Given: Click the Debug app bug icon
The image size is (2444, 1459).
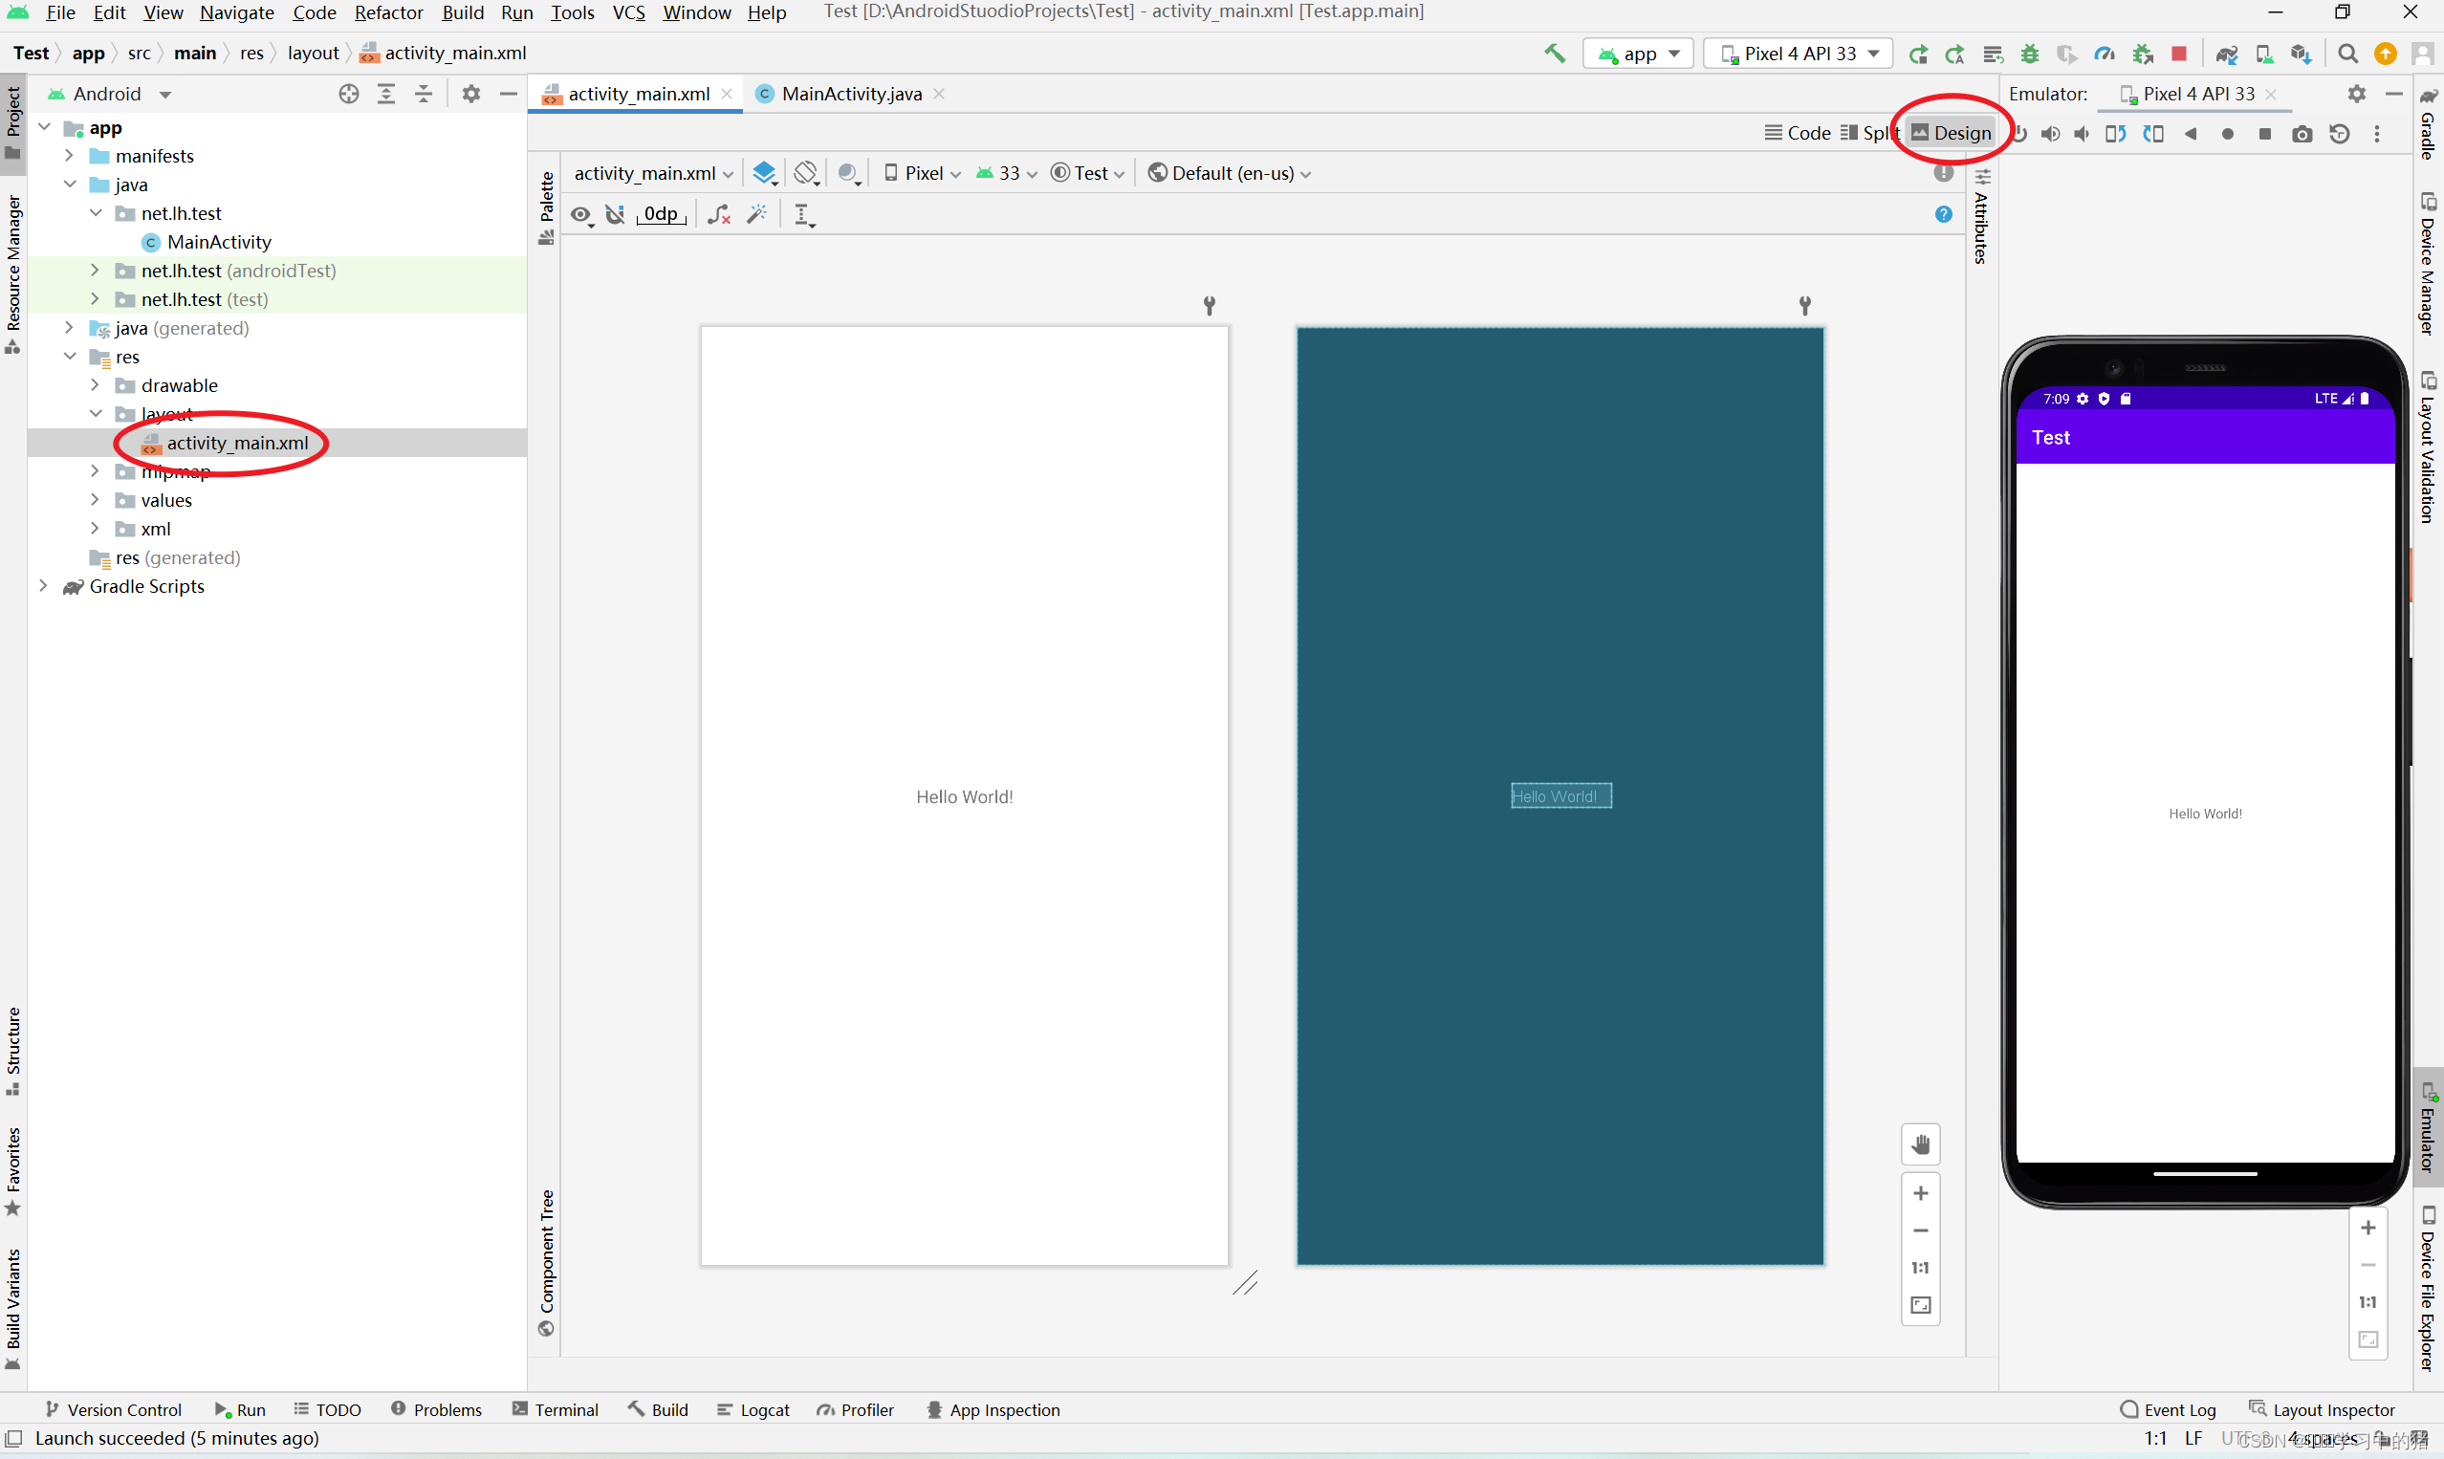Looking at the screenshot, I should pos(2030,54).
